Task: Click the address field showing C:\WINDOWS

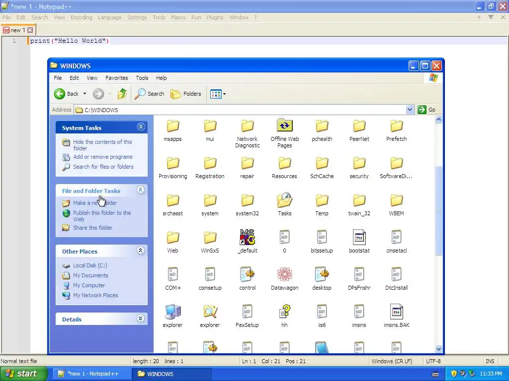Action: point(240,110)
